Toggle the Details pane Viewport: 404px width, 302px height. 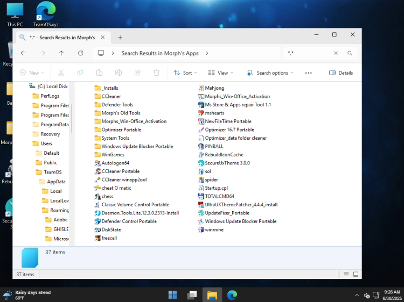pos(341,73)
